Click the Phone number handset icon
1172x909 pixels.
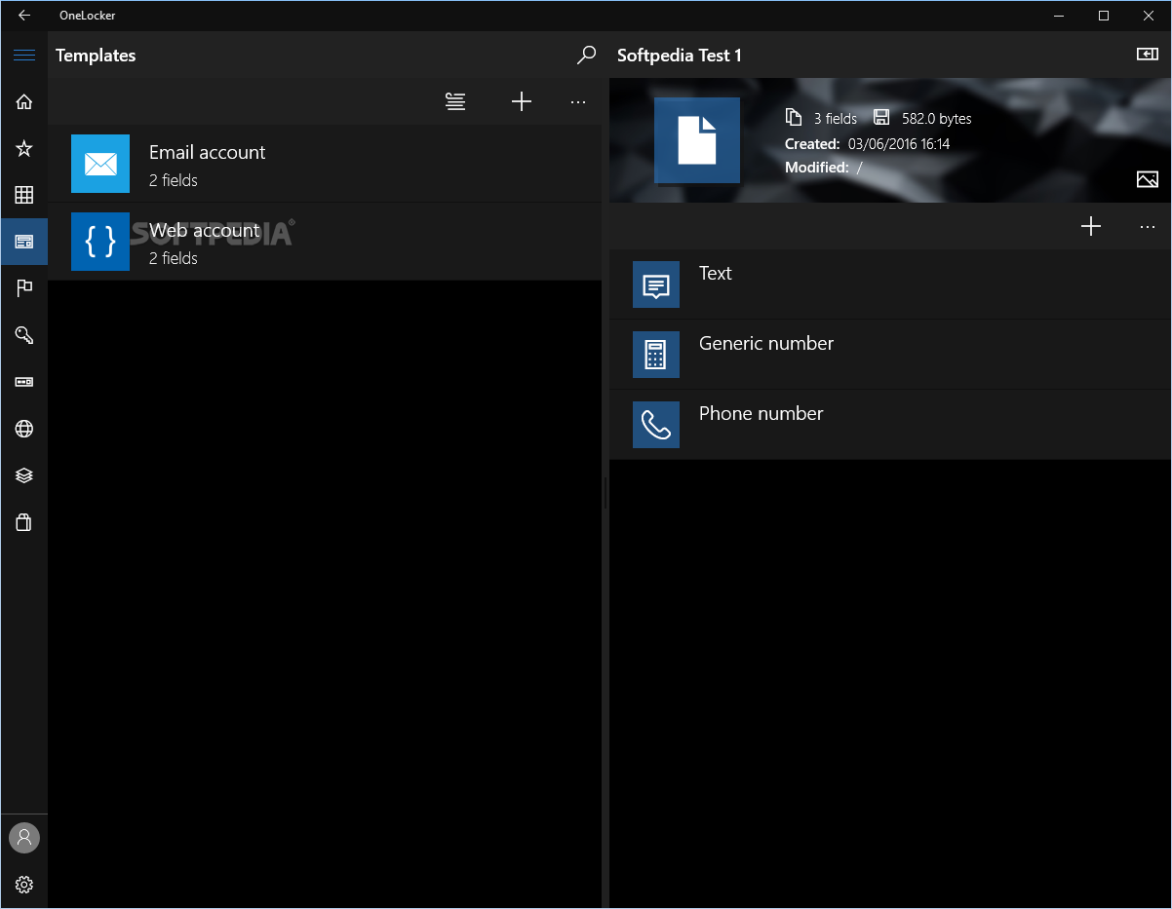[x=656, y=425]
